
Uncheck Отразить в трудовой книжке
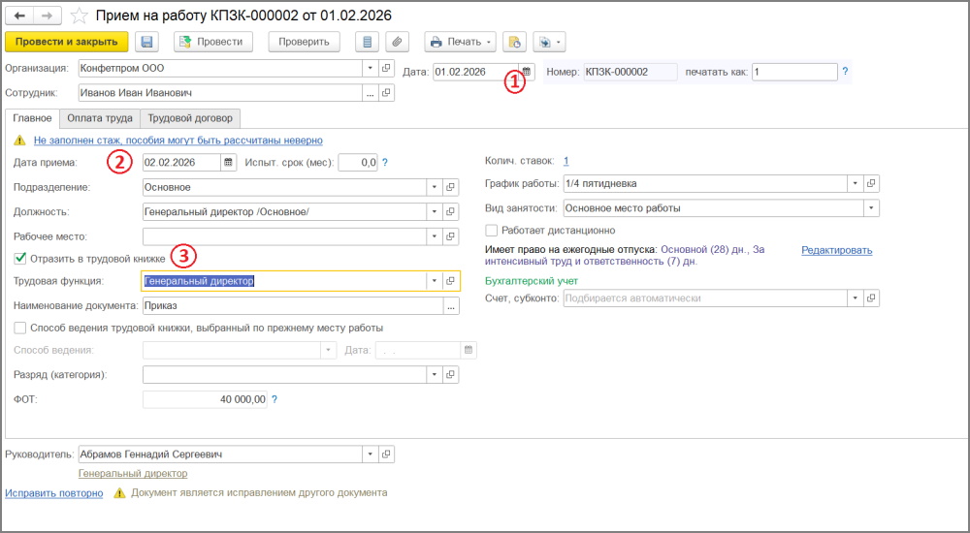pos(20,258)
